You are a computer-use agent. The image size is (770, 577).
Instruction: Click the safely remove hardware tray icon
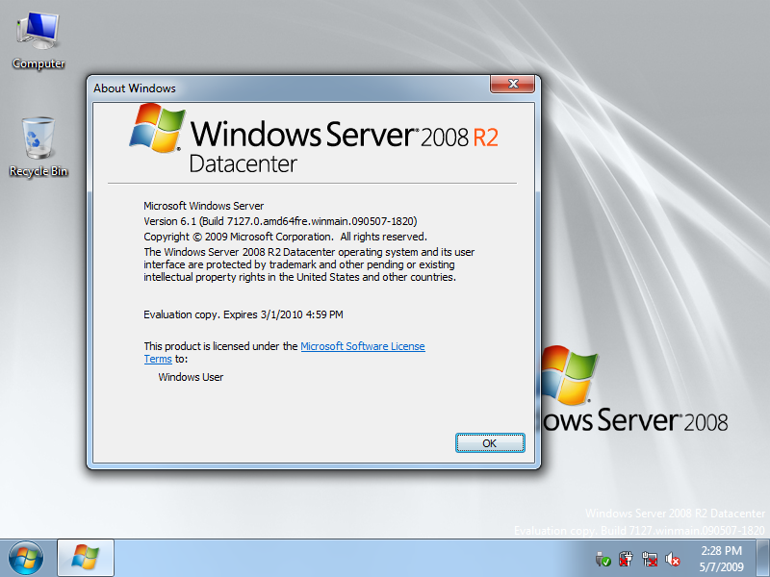(603, 559)
